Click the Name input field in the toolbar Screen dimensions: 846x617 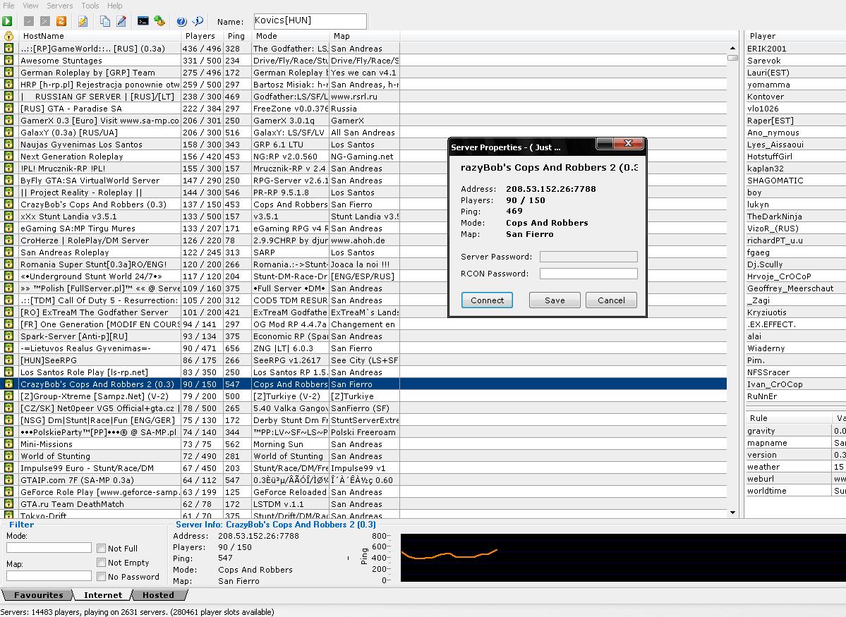coord(310,21)
